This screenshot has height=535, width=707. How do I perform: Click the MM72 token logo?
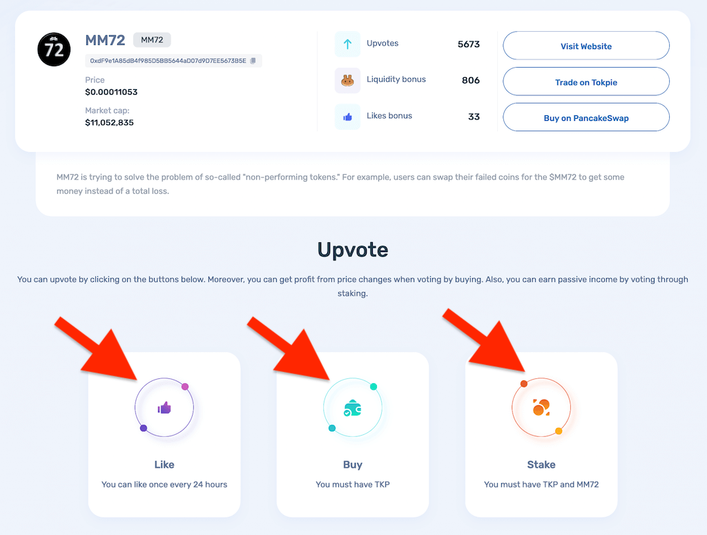[x=54, y=49]
